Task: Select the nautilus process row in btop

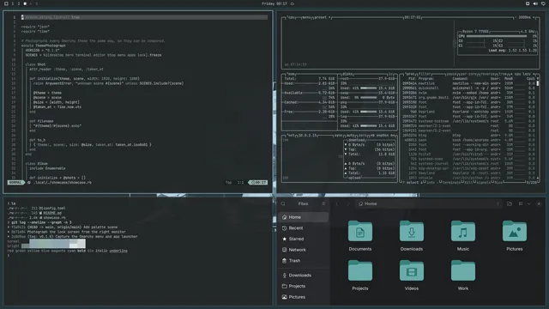Action: pos(468,83)
